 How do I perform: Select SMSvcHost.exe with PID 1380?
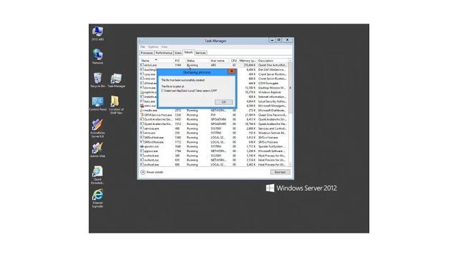click(154, 138)
